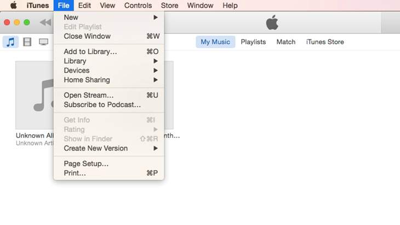
Task: Select the Music library icon
Action: tap(10, 42)
